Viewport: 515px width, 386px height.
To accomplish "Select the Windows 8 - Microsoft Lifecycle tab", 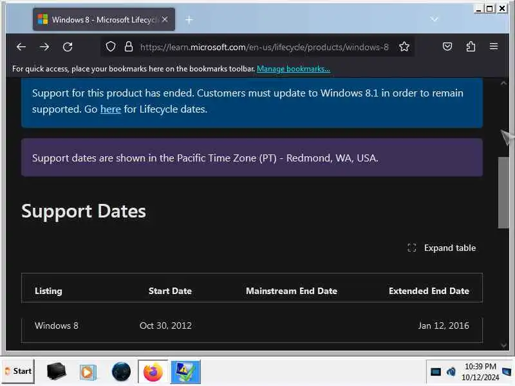I will click(104, 19).
